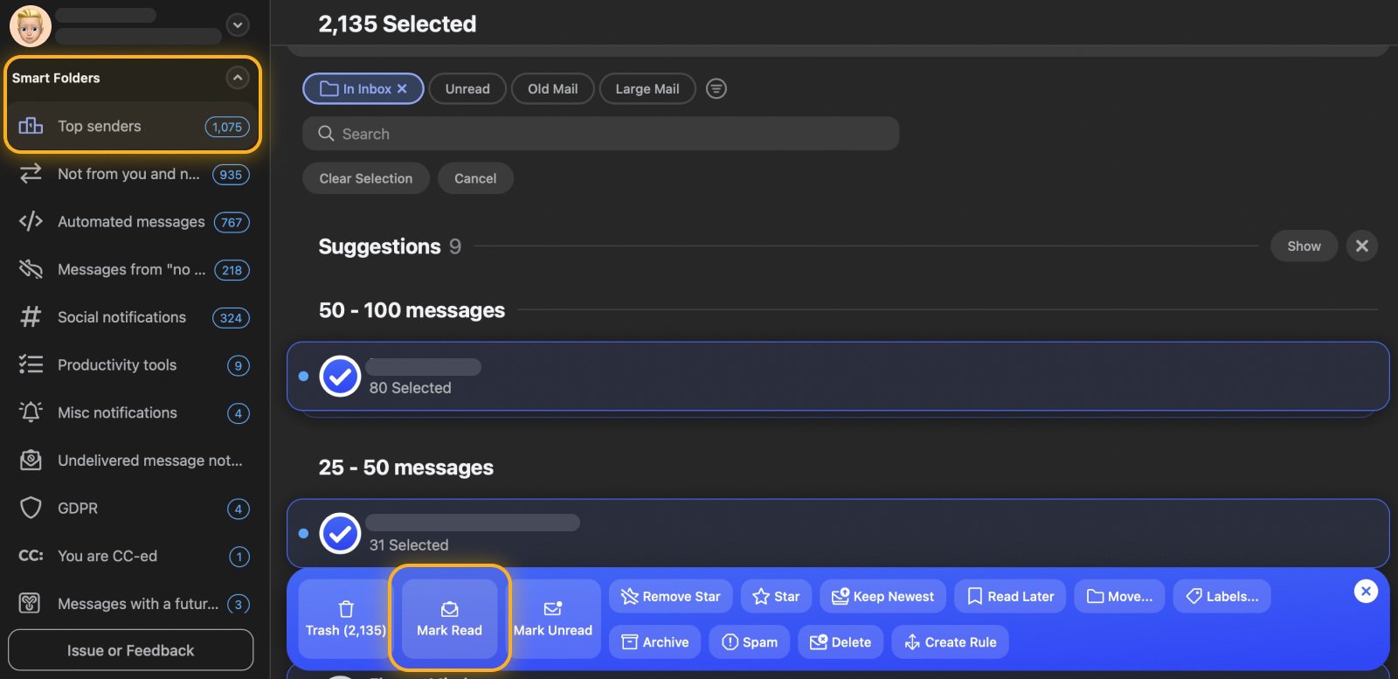Select the Social notifications smart folder

point(122,317)
